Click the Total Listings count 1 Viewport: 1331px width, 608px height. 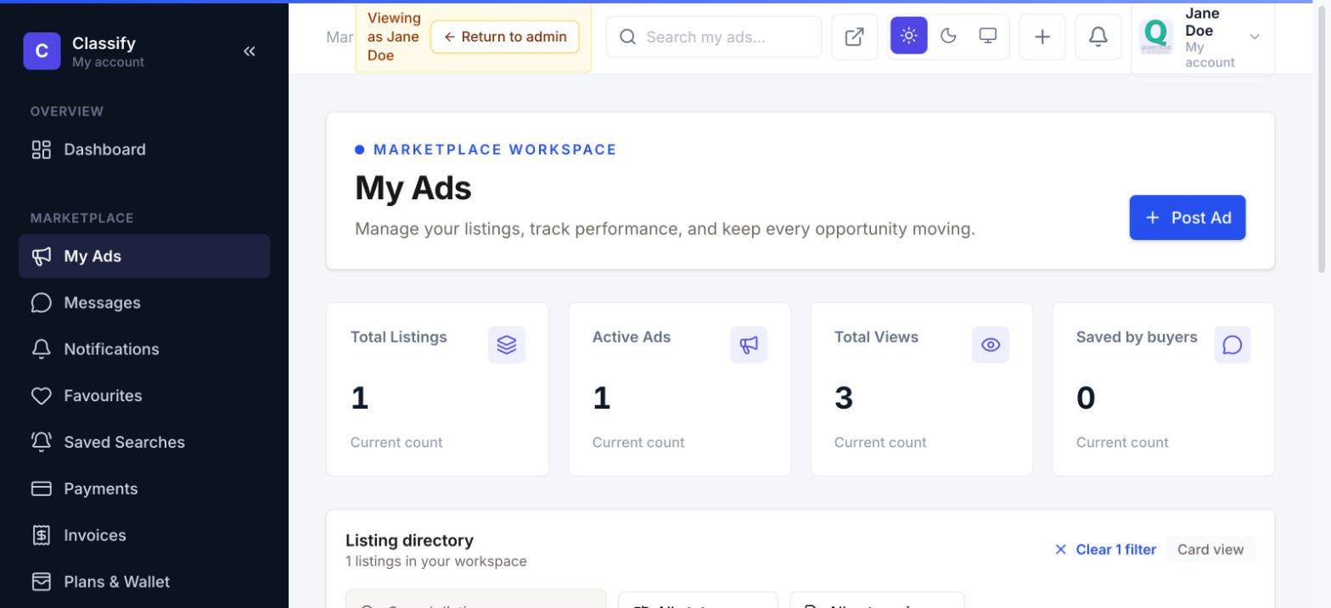(360, 398)
